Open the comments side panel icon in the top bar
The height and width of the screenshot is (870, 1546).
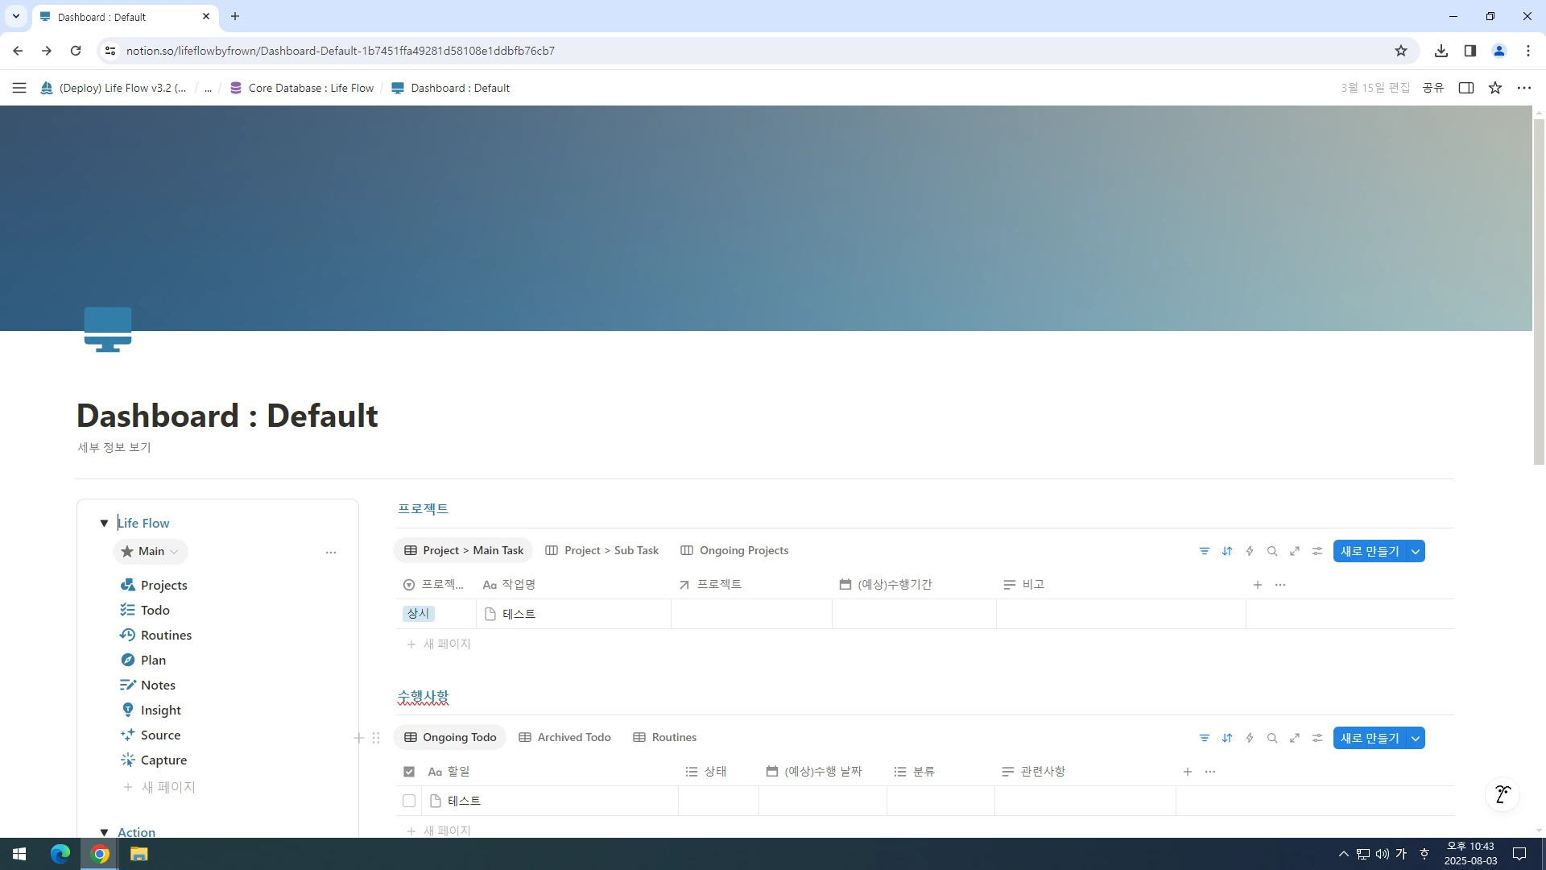click(1465, 88)
